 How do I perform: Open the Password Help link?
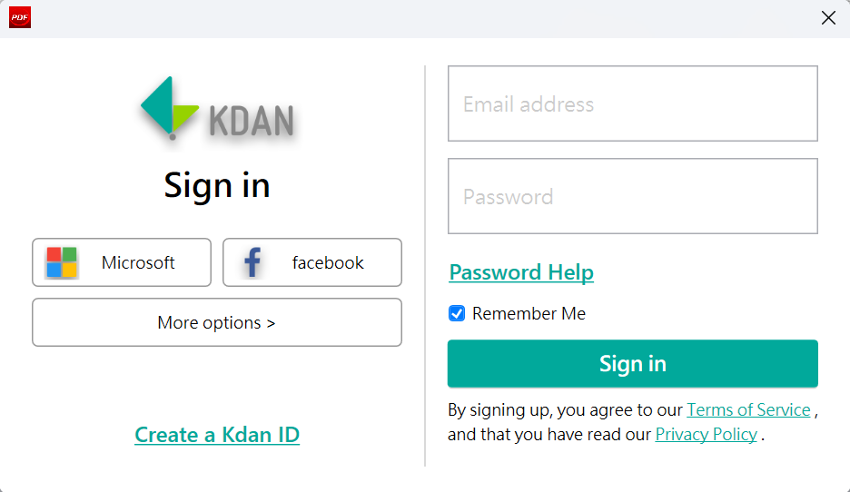pyautogui.click(x=521, y=272)
